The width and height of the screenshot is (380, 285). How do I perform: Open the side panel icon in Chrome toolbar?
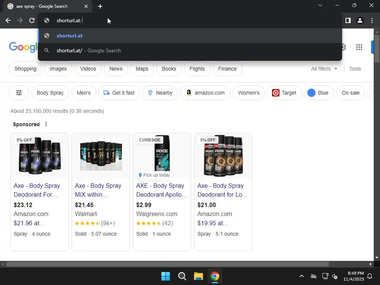348,21
